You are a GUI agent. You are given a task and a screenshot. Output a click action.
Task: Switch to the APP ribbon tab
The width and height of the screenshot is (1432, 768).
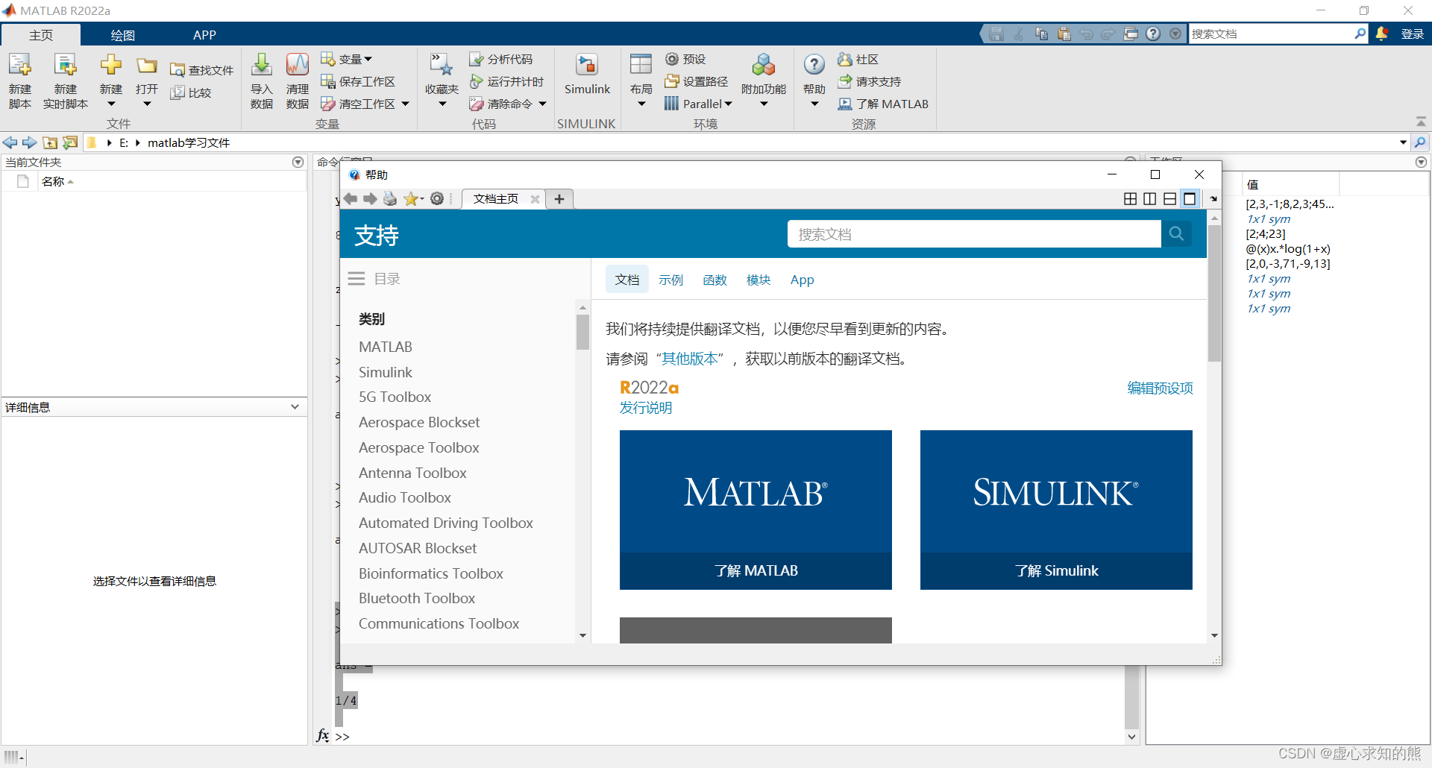point(204,35)
